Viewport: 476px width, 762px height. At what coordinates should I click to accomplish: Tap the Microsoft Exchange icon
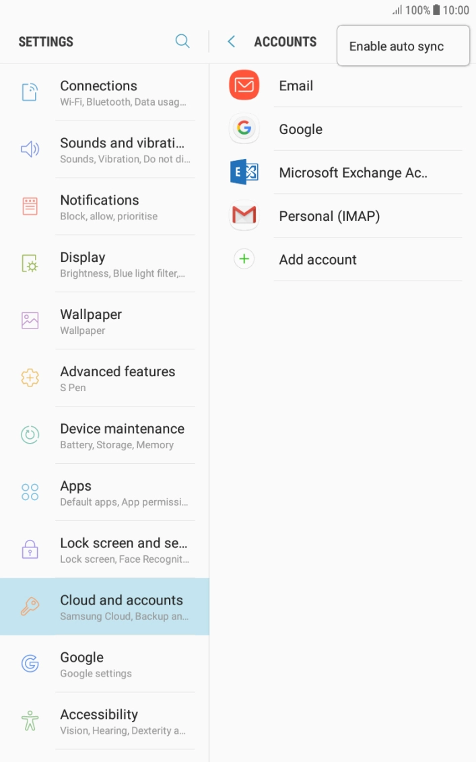pyautogui.click(x=244, y=172)
